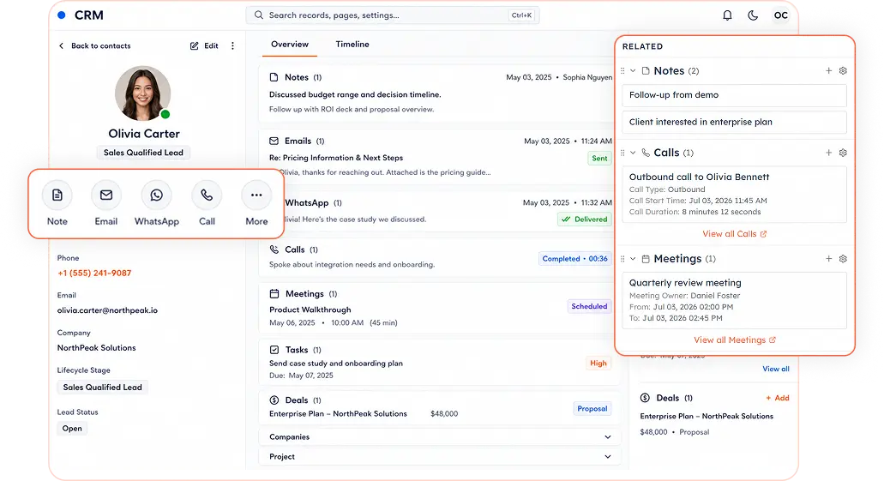Screen dimensions: 884x481
Task: Click the search records input field
Action: pyautogui.click(x=393, y=15)
